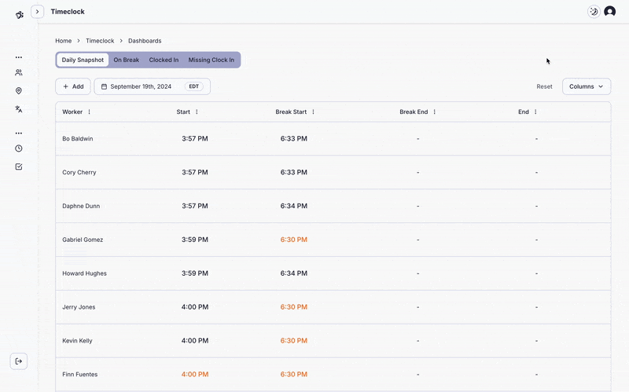Viewport: 629px width, 392px height.
Task: Click Howard Hughes' 6:34 PM break start
Action: [293, 273]
